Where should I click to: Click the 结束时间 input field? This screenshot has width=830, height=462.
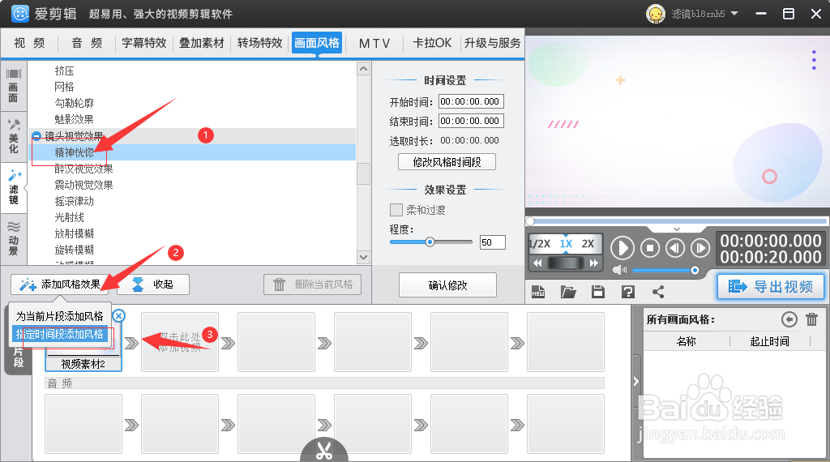click(471, 122)
